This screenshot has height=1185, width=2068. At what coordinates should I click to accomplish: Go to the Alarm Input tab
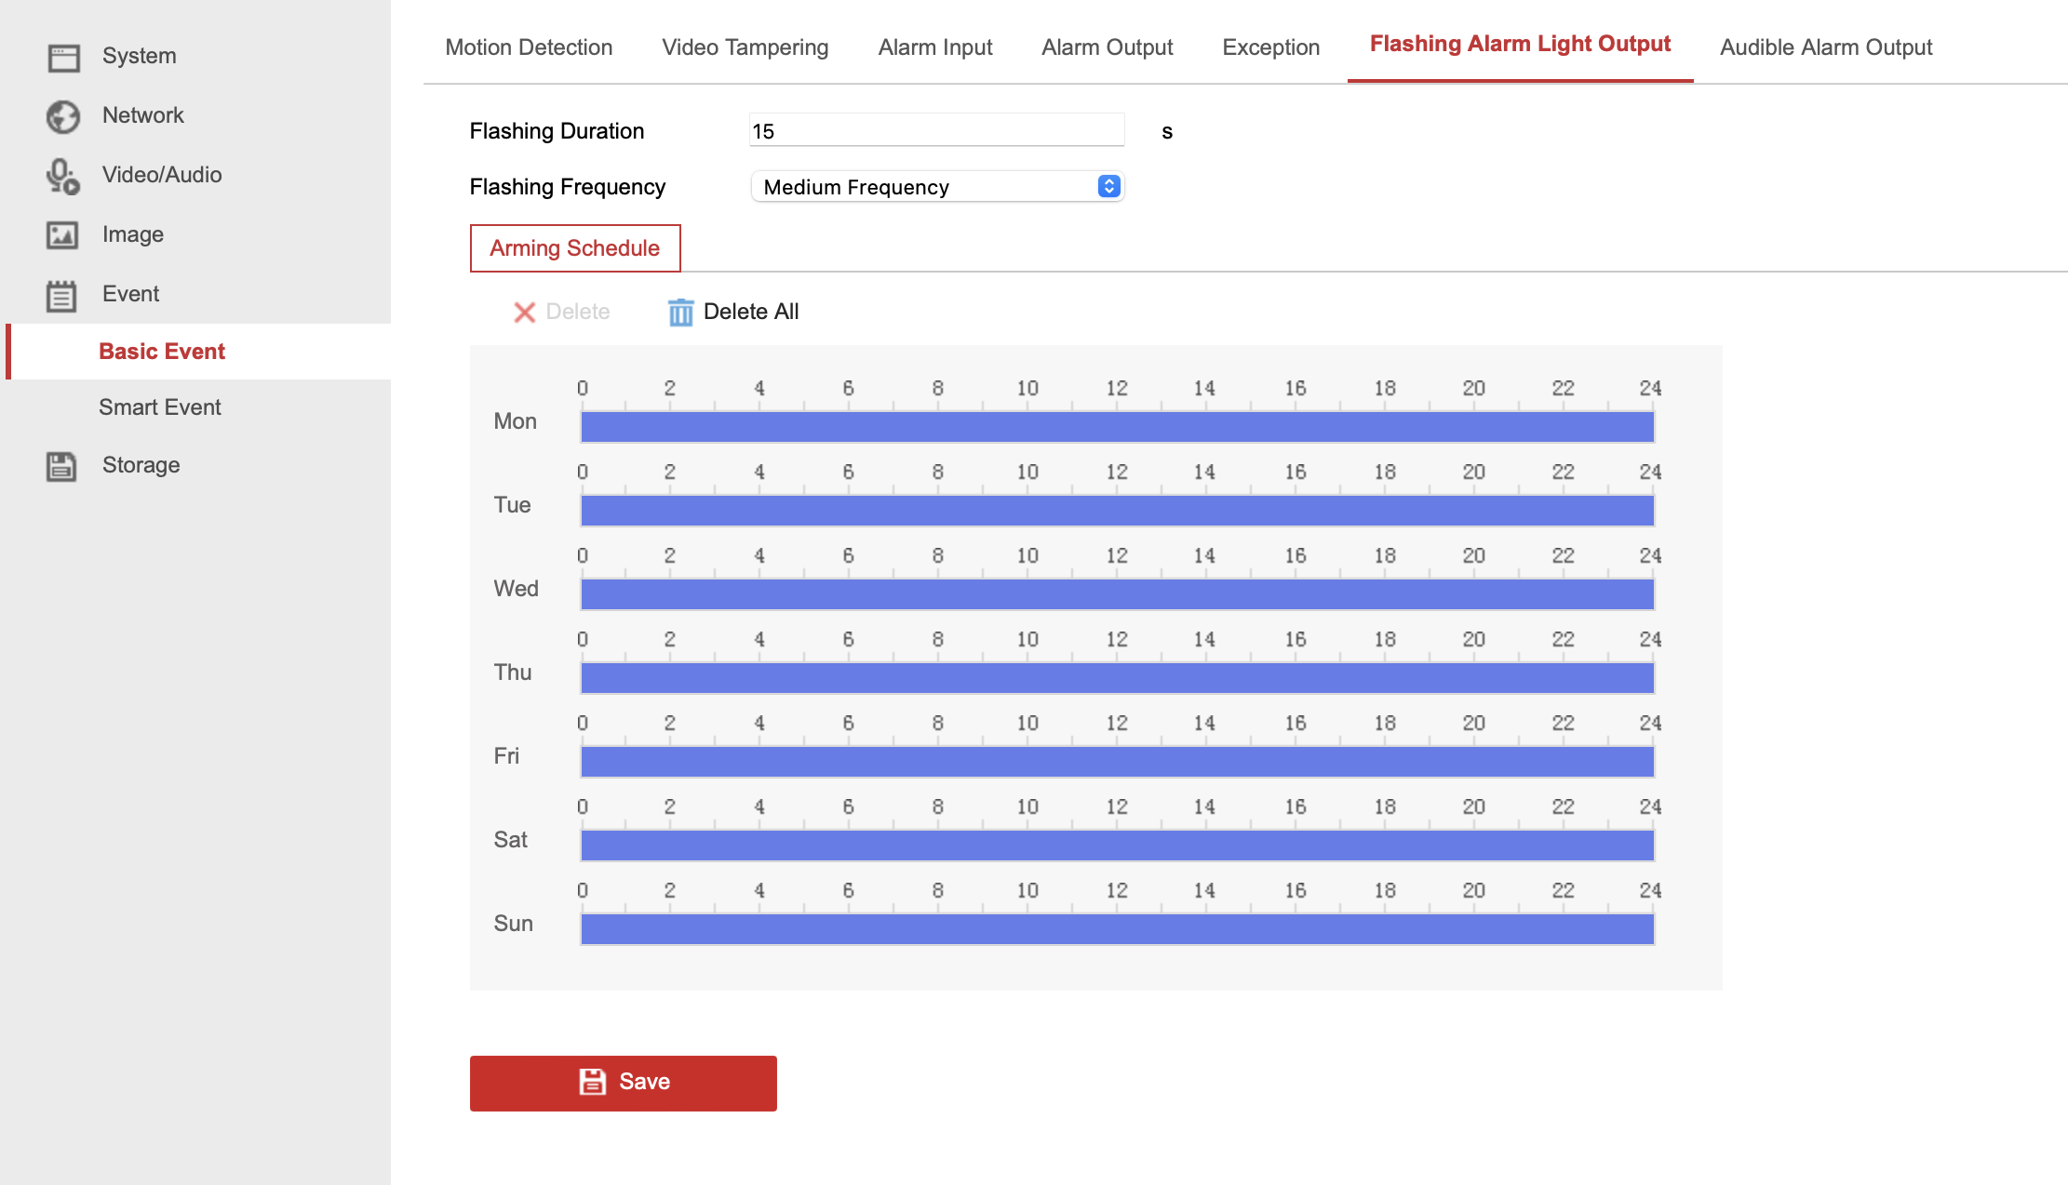tap(934, 47)
